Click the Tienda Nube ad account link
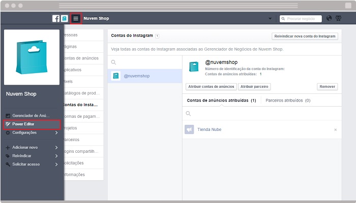 (x=210, y=129)
